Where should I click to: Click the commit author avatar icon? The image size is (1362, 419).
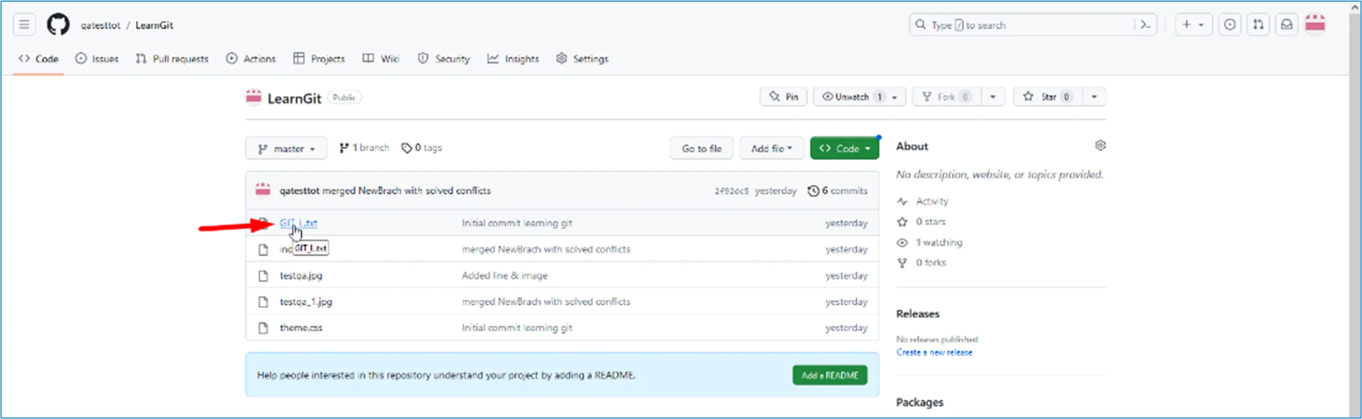click(262, 190)
